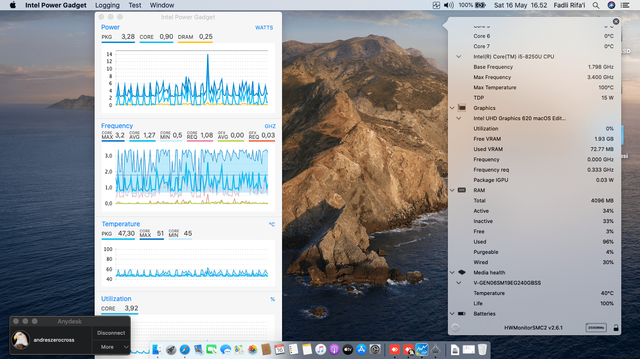This screenshot has width=640, height=359.
Task: Select the Used VRAM row
Action: pos(535,149)
